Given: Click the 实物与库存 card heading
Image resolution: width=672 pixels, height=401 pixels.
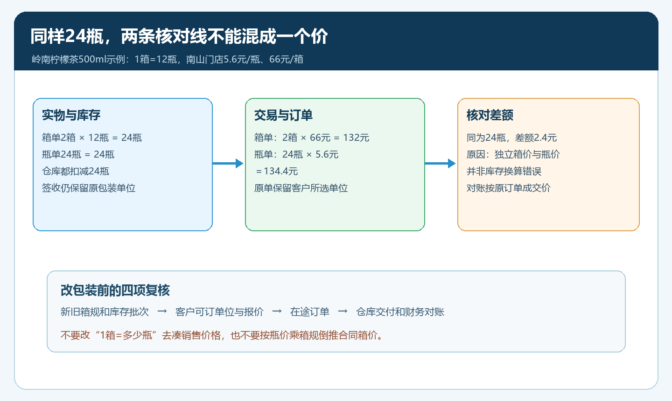Looking at the screenshot, I should click(71, 115).
